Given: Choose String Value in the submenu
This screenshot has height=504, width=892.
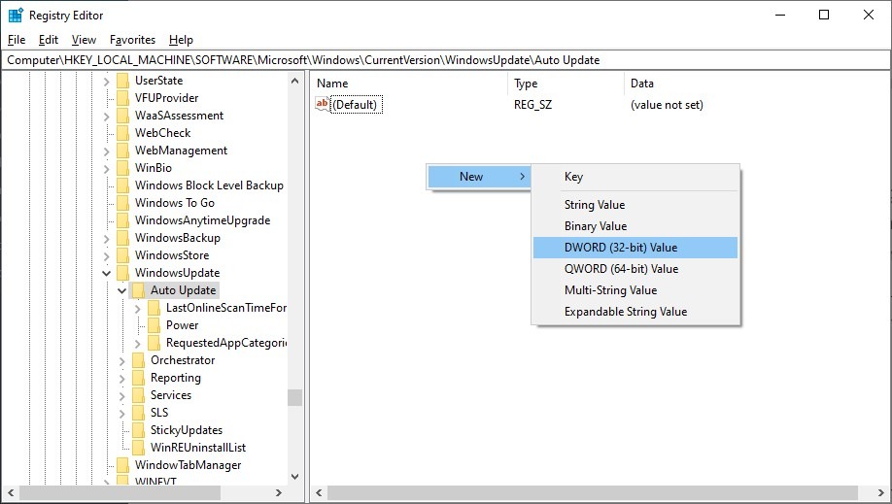Looking at the screenshot, I should click(635, 205).
